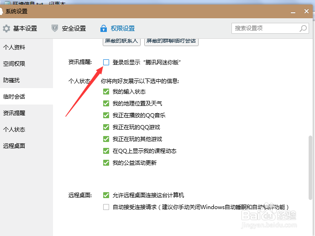
Task: Toggle 我正在玩的其他游戏 checkbox
Action: click(106, 139)
